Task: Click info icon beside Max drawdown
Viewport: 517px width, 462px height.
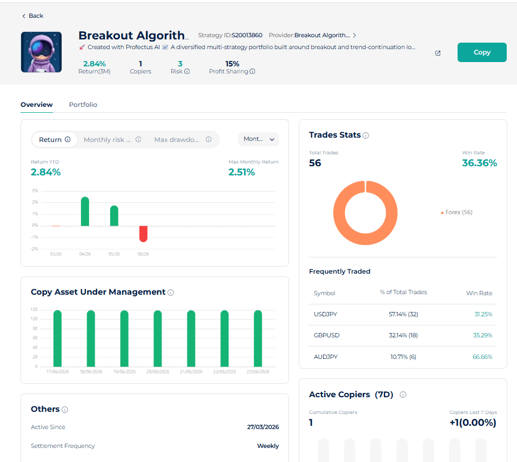Action: point(209,139)
